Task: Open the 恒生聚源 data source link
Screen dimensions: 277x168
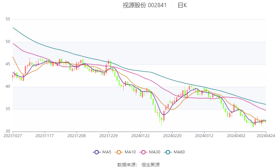Action: click(151, 165)
